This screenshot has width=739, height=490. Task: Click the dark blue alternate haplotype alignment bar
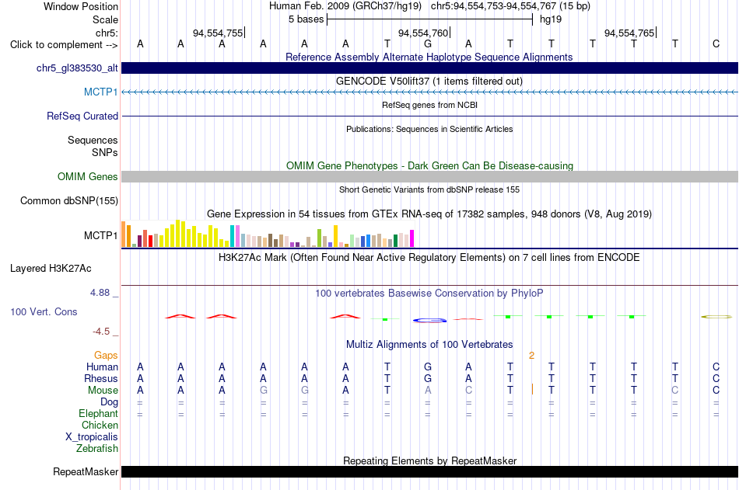pos(429,68)
